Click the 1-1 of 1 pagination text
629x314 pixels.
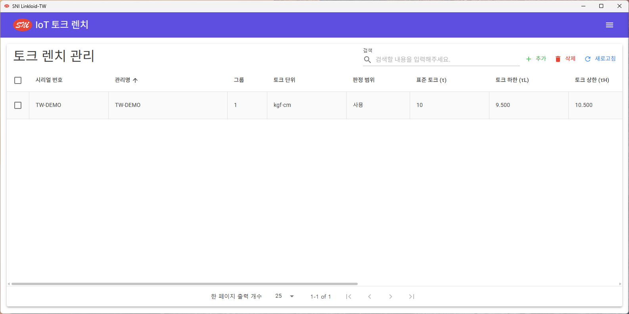320,297
